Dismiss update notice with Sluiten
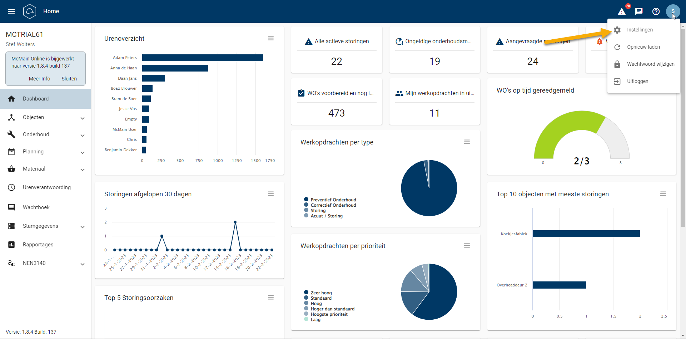The height and width of the screenshot is (339, 686). pos(69,79)
